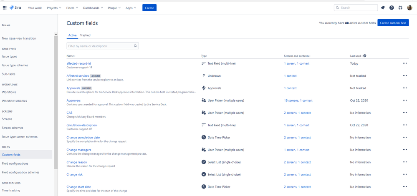Open Time tracking in the sidebar

11,190
